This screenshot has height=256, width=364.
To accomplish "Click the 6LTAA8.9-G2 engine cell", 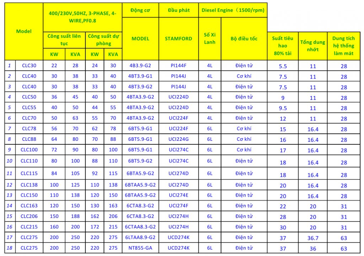I will 140,237.
